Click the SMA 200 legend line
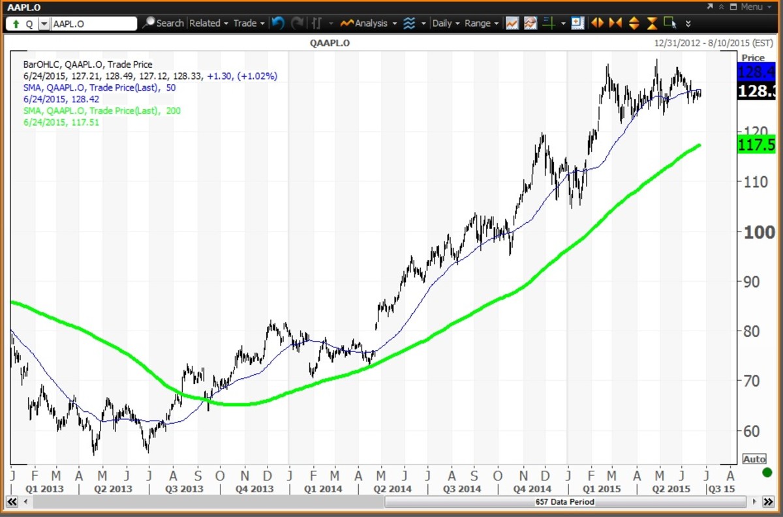The width and height of the screenshot is (783, 517). point(101,110)
